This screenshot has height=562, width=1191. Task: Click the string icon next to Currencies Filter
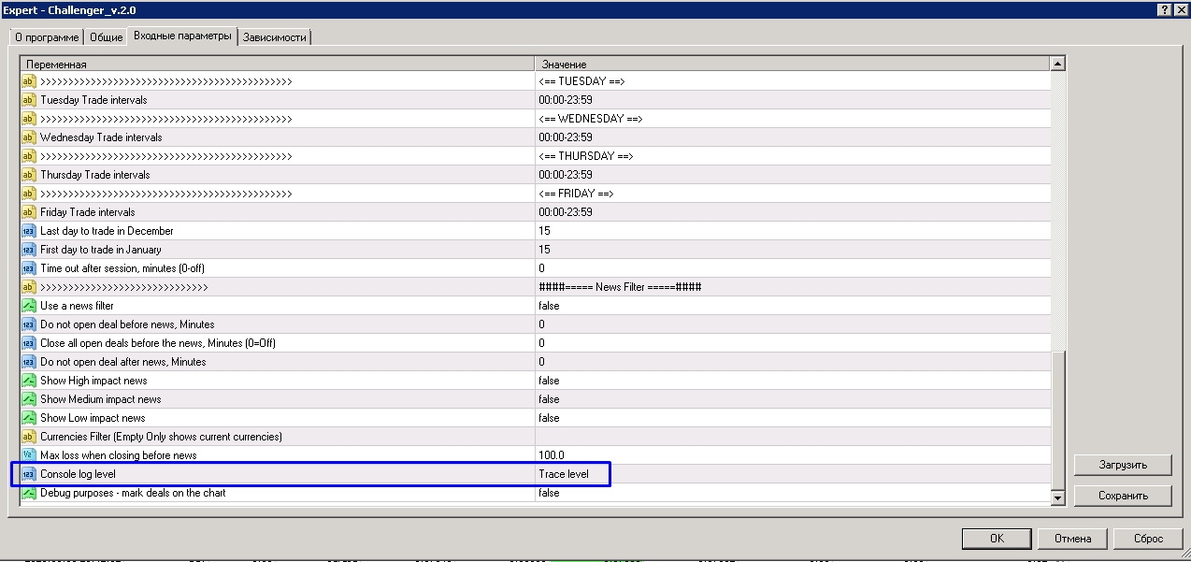(x=28, y=437)
